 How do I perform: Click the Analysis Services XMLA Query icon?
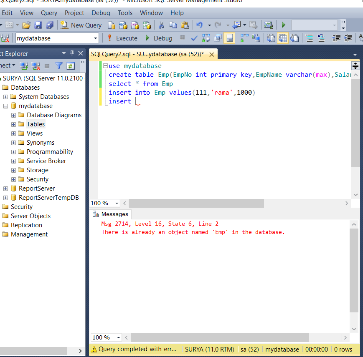pos(147,25)
